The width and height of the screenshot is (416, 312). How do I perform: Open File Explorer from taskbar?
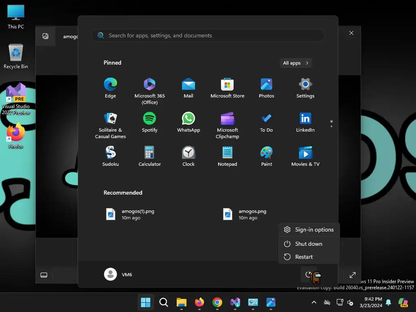(182, 302)
